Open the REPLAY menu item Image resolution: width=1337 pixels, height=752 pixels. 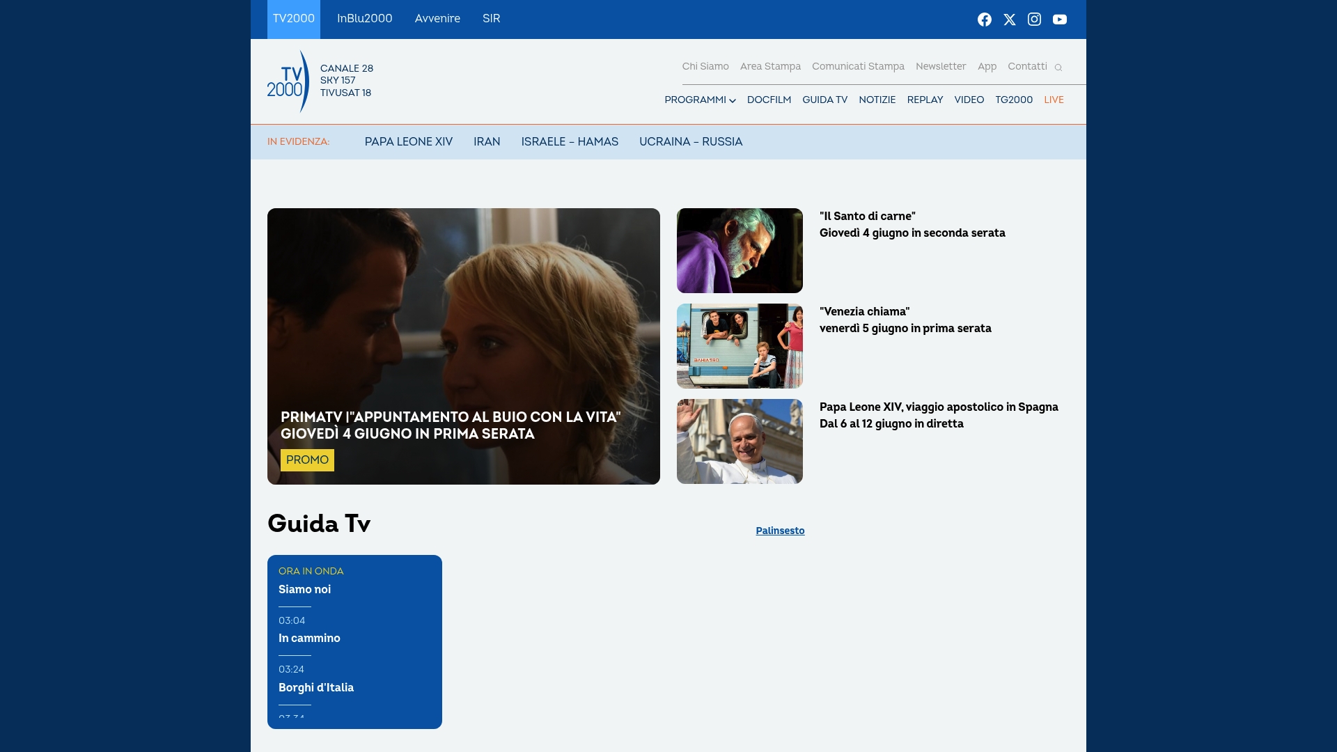pos(925,100)
